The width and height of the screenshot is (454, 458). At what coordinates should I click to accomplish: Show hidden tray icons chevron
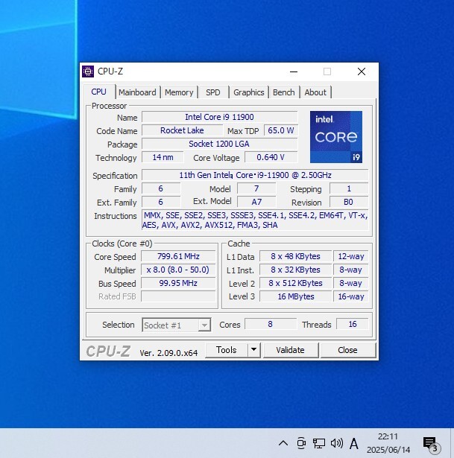283,443
